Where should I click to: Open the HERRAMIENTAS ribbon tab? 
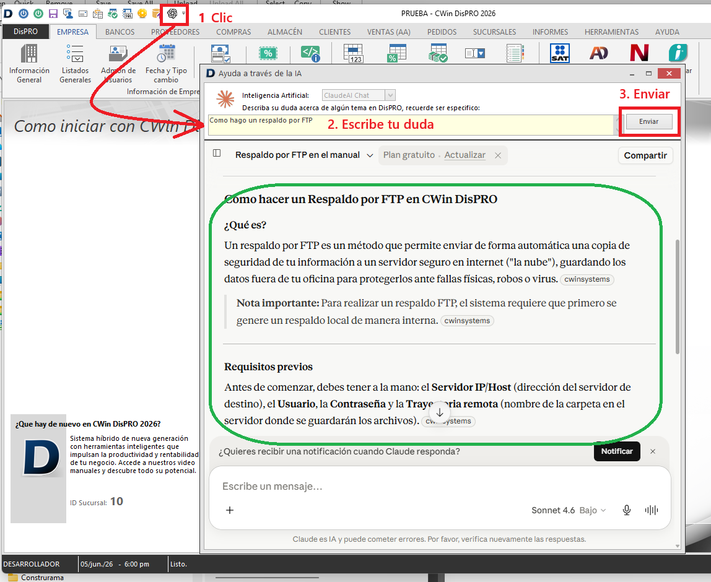click(611, 32)
